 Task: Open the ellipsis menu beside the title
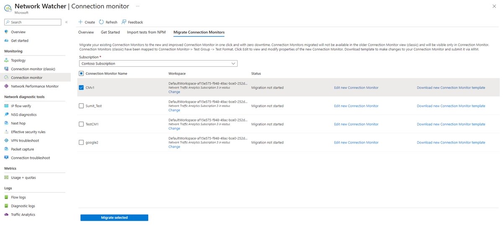137,6
